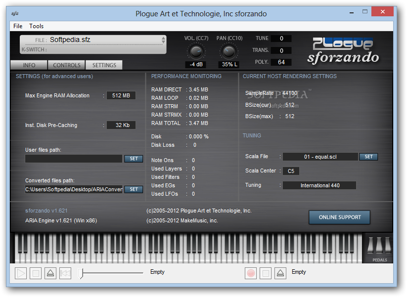Viewport: 407px width, 297px height.
Task: Click the Disk 0.000 % reading
Action: pos(199,137)
